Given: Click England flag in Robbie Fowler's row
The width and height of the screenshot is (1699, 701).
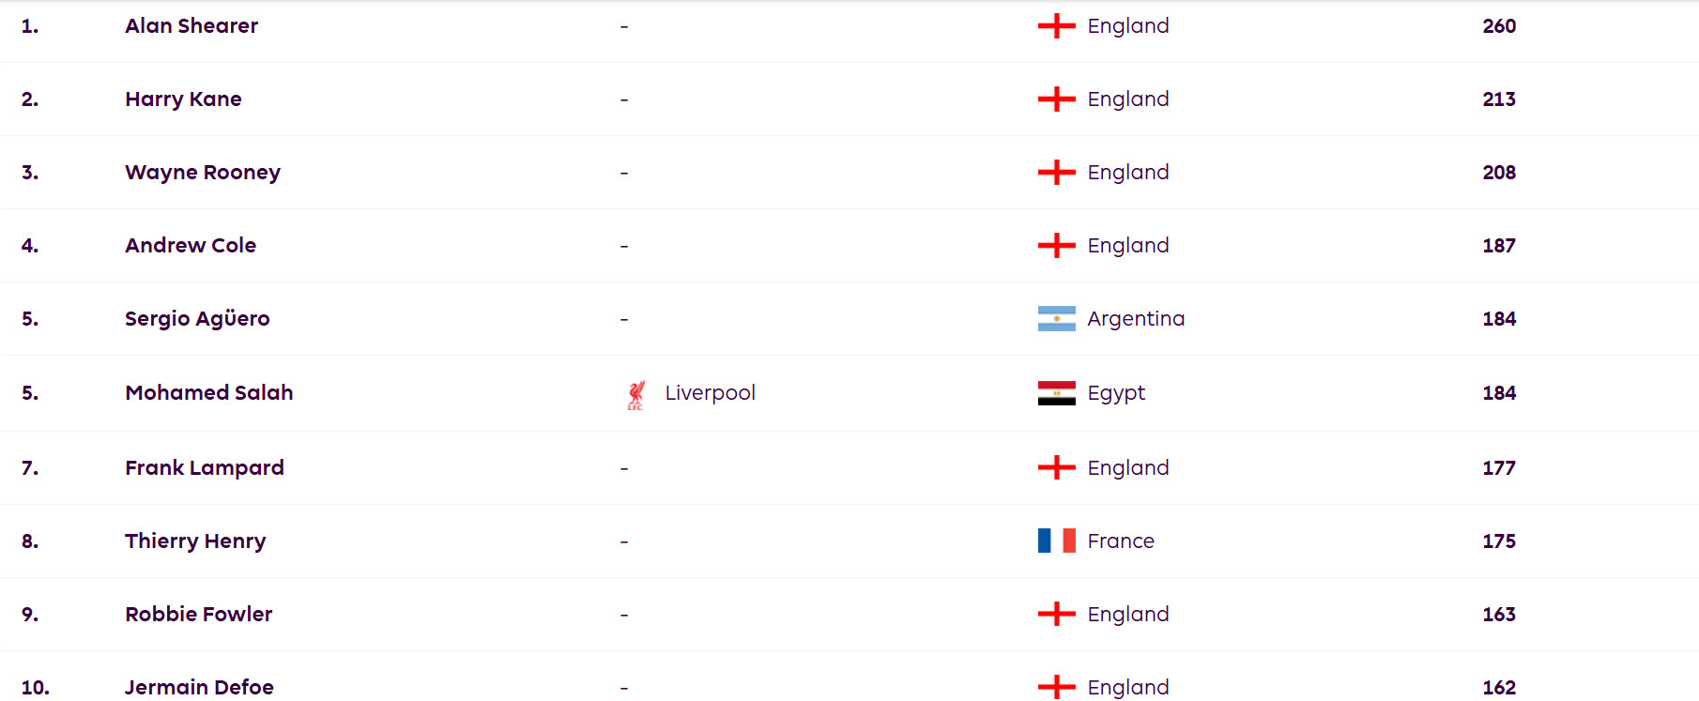Looking at the screenshot, I should click(1056, 614).
